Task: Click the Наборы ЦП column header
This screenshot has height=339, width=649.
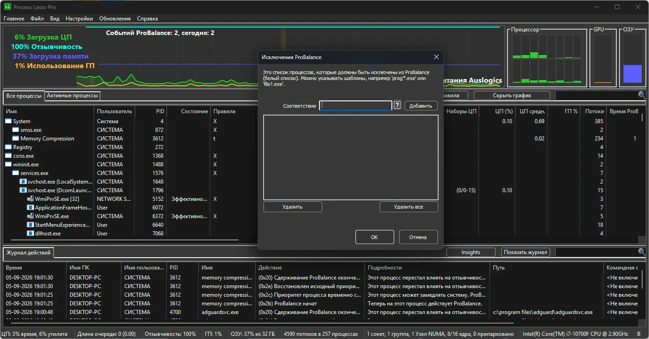Action: pos(461,111)
